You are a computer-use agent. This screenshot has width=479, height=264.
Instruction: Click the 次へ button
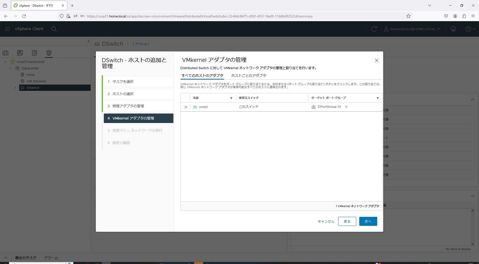coord(368,221)
